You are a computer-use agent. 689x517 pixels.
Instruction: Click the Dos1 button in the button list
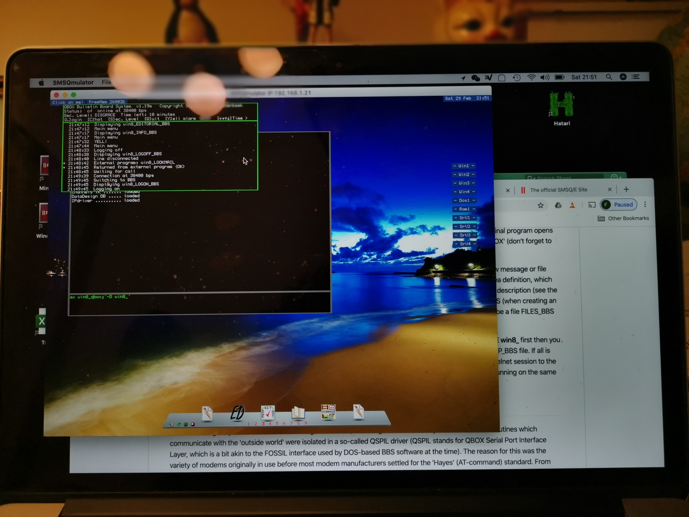464,201
